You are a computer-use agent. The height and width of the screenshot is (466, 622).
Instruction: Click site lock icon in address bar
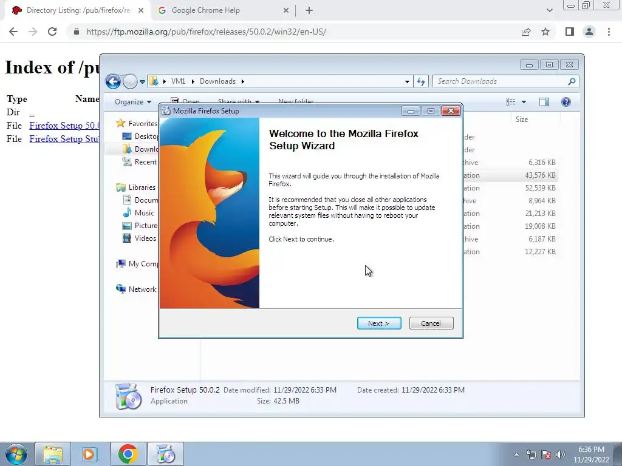77,32
